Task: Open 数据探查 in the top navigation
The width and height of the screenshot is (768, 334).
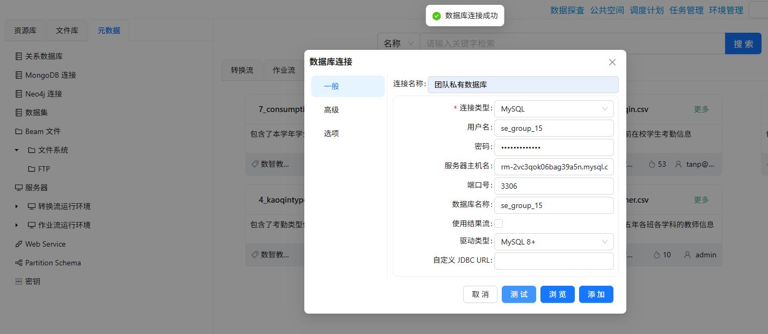Action: pos(567,10)
